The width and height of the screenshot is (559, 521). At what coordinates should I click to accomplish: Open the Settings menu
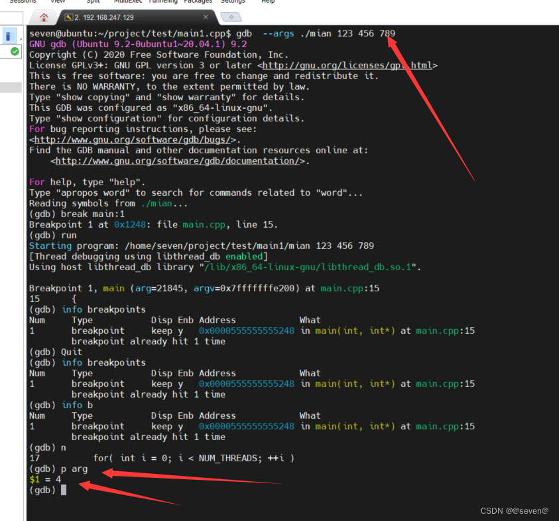233,2
